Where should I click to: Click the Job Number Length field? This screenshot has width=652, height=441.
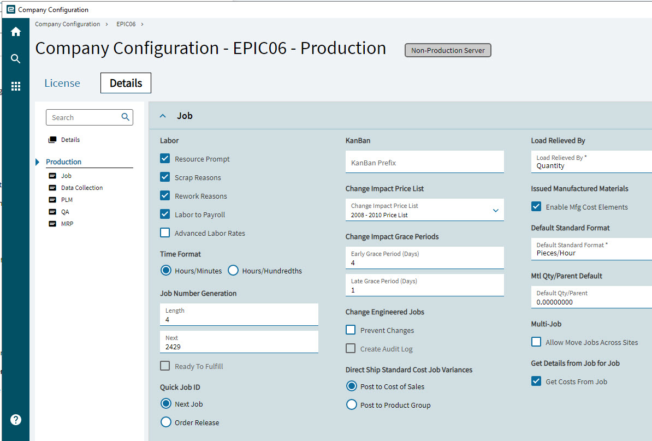click(239, 314)
